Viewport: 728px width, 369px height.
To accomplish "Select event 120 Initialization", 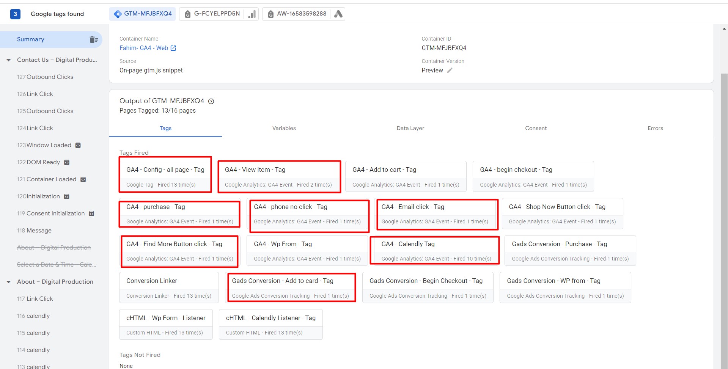I will [38, 196].
